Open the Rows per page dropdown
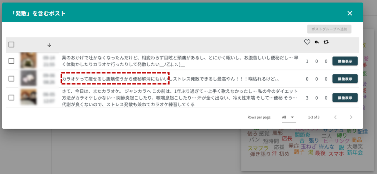Image resolution: width=377 pixels, height=174 pixels. point(288,117)
